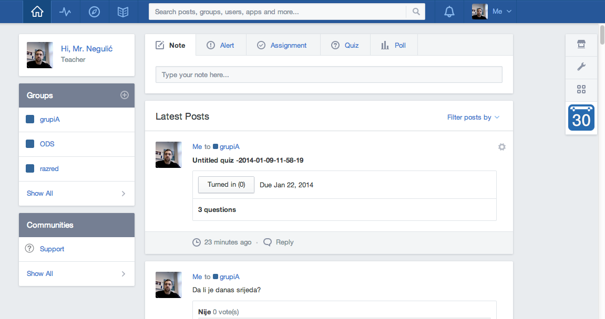
Task: Open the notifications bell
Action: point(449,12)
